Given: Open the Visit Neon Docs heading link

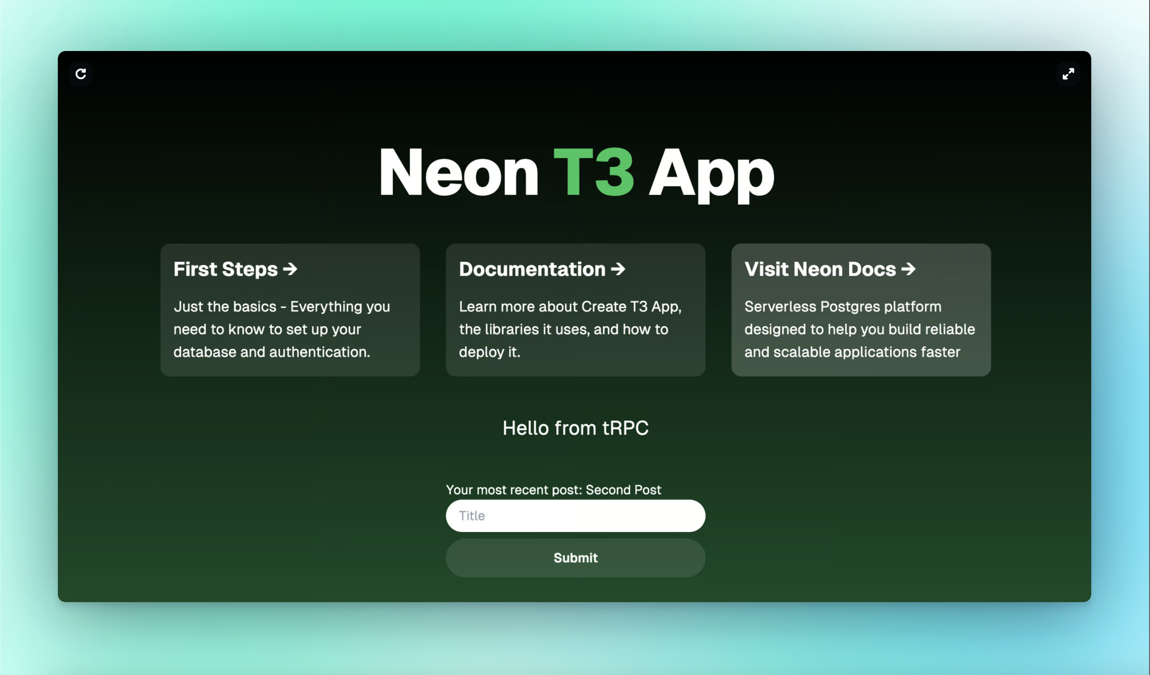Looking at the screenshot, I should coord(820,269).
